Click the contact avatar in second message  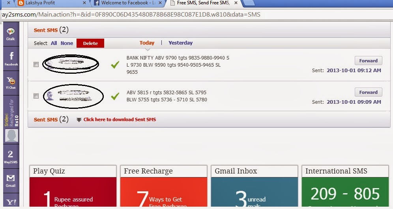(50, 96)
